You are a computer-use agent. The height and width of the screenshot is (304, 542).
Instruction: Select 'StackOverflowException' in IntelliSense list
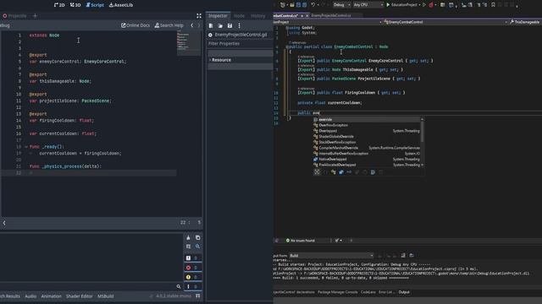[x=367, y=142]
